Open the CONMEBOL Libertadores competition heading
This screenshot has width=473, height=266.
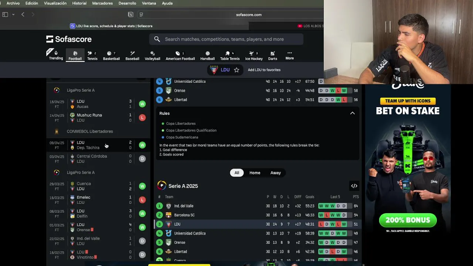[90, 131]
